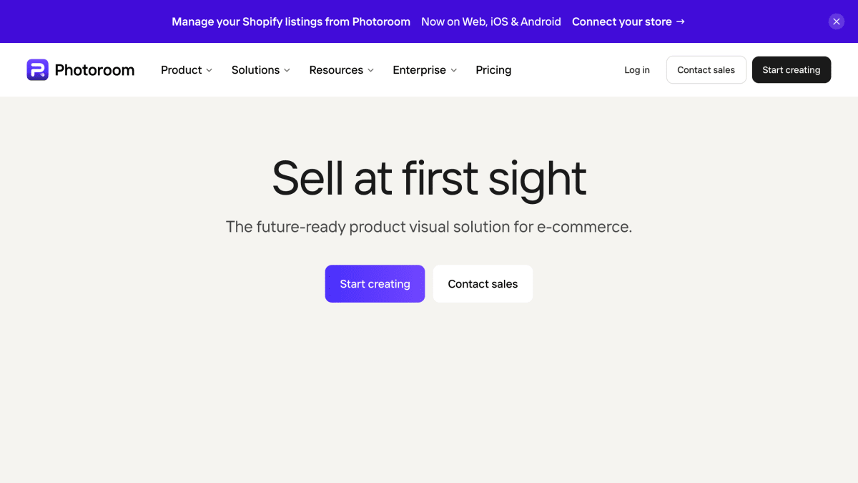Click the black Start creating button
The width and height of the screenshot is (858, 483).
coord(792,70)
